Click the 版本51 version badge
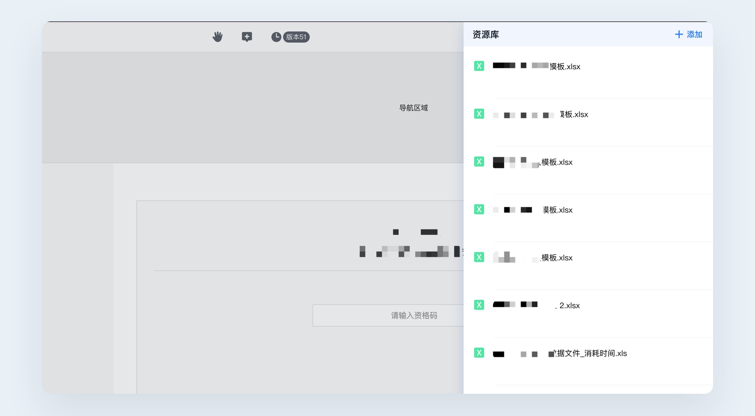The width and height of the screenshot is (755, 416). click(x=296, y=37)
